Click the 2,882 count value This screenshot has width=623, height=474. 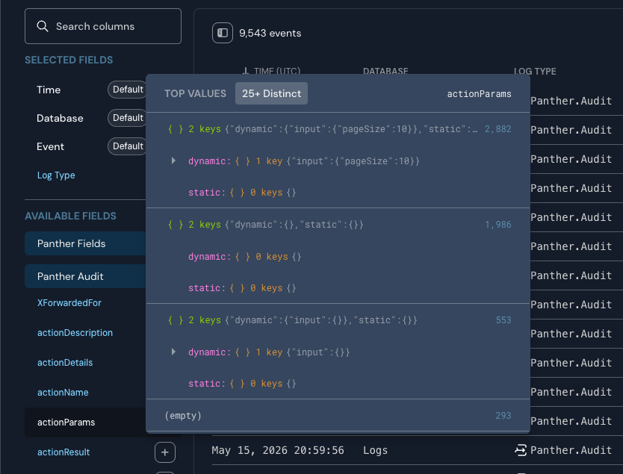point(498,129)
